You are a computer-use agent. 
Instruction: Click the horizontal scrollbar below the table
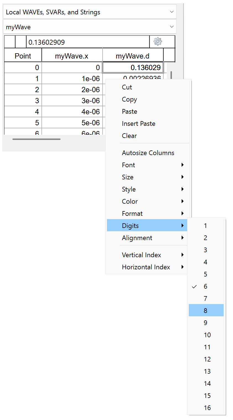(36, 139)
